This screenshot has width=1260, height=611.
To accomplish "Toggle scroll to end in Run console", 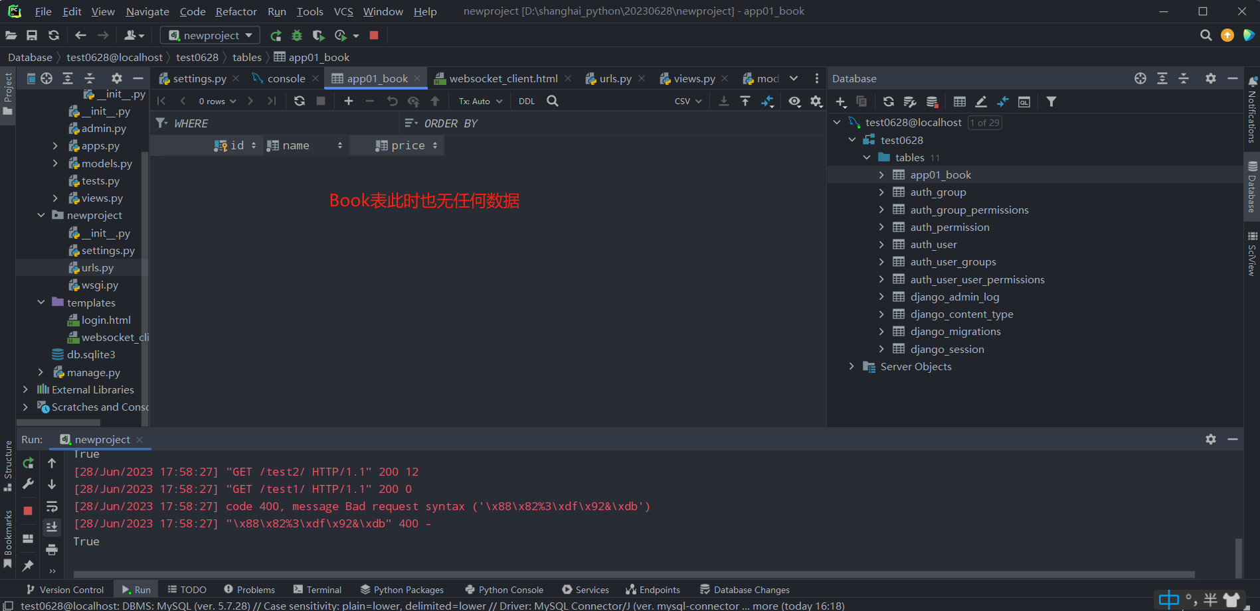I will pyautogui.click(x=52, y=527).
